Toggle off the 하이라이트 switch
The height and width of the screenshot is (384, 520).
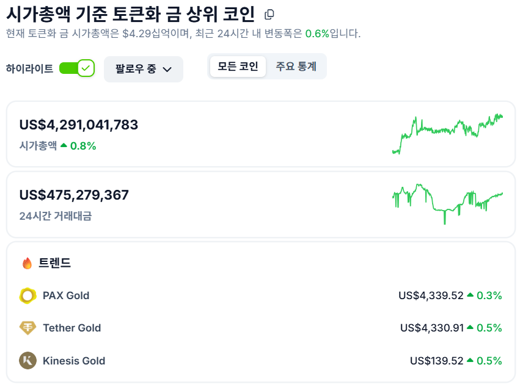[x=73, y=68]
